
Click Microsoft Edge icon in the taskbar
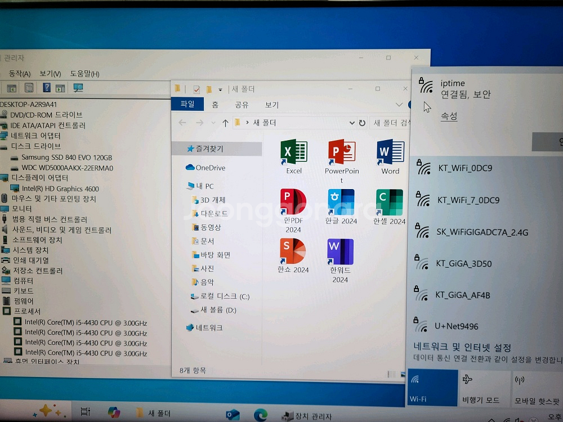pyautogui.click(x=260, y=415)
